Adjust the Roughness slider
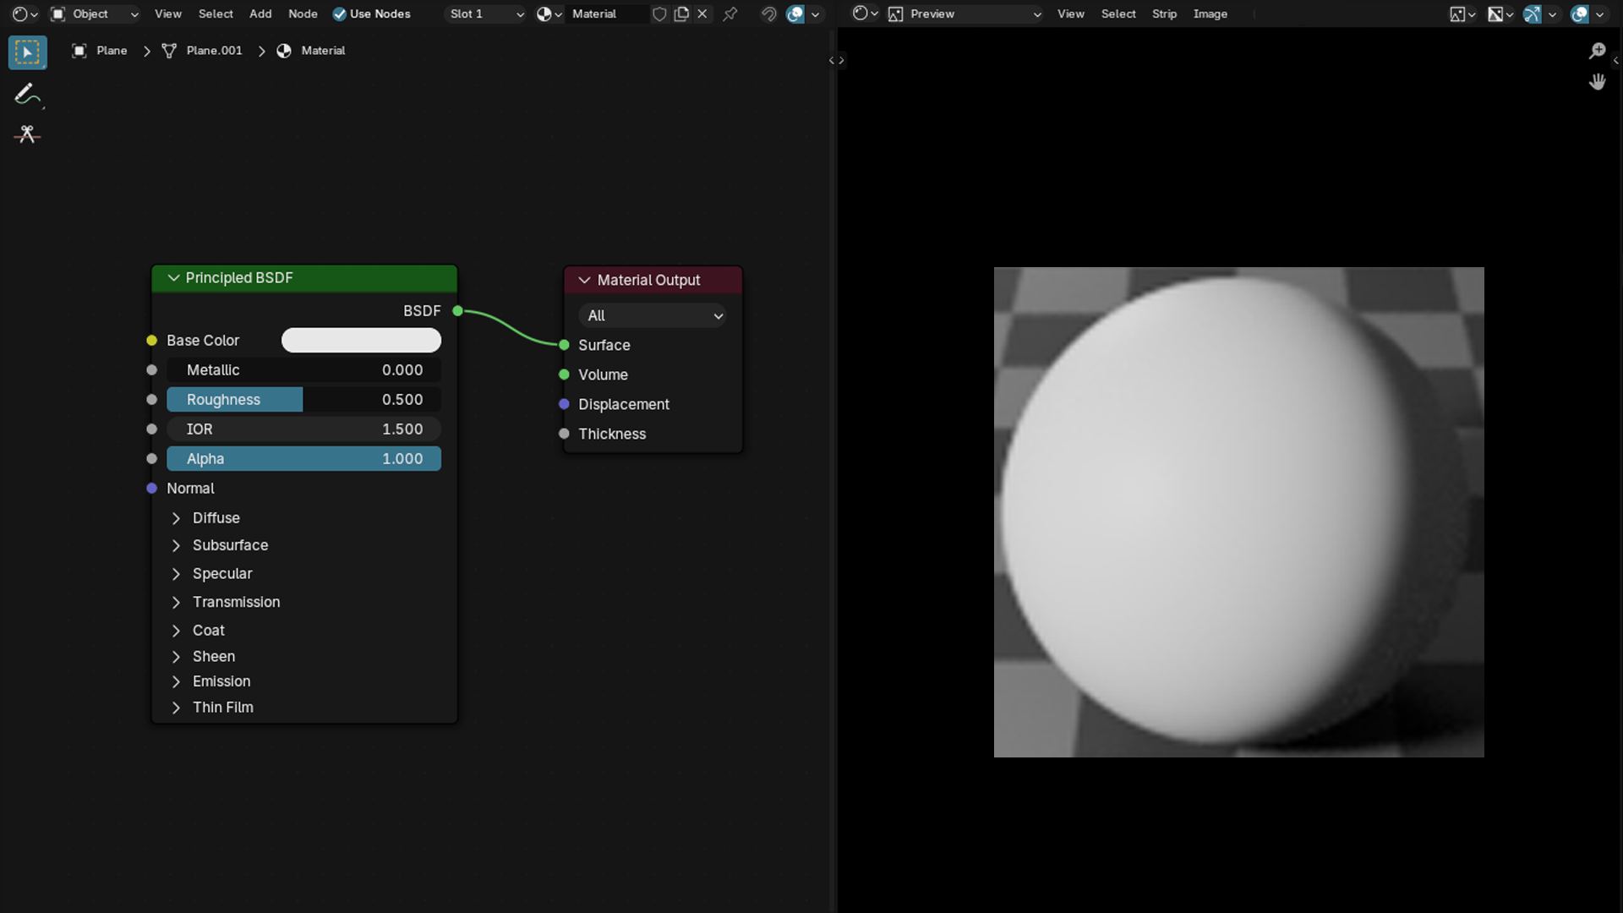1623x913 pixels. tap(303, 399)
